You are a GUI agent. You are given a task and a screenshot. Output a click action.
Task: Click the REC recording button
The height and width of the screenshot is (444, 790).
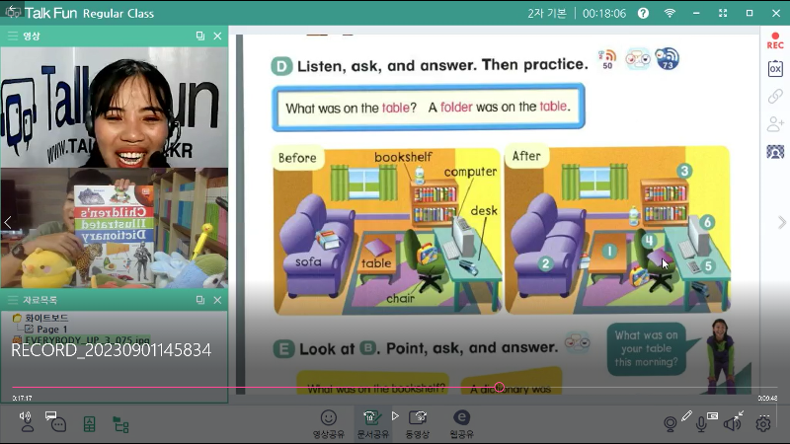[x=775, y=40]
